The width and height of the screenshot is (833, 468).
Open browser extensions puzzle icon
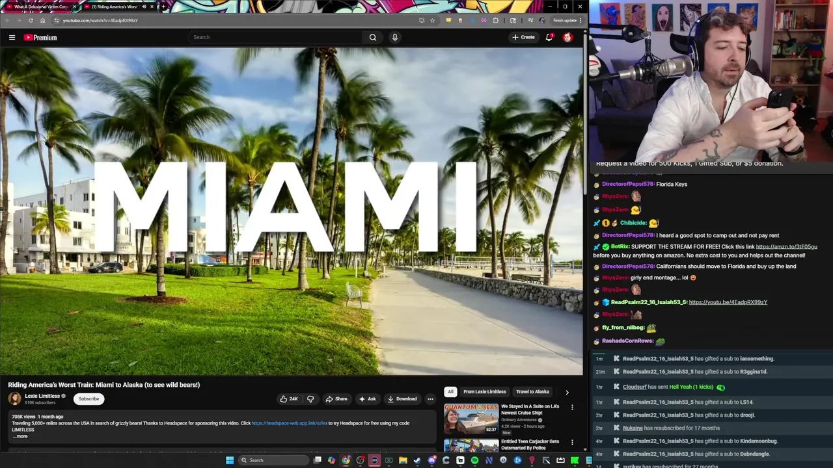coord(496,20)
